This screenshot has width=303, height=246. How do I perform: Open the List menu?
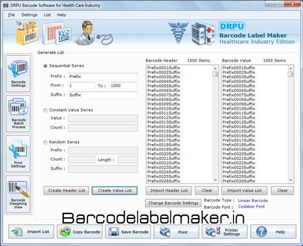click(x=47, y=15)
